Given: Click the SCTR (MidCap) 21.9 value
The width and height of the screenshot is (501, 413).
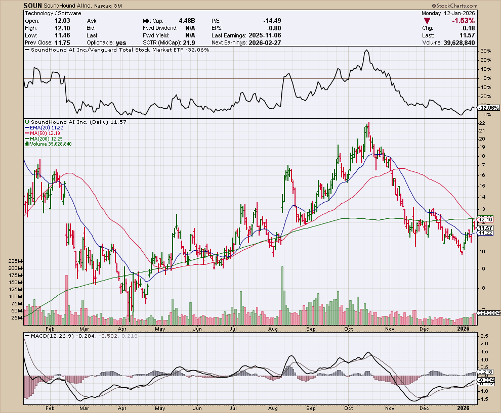Looking at the screenshot, I should coord(189,42).
